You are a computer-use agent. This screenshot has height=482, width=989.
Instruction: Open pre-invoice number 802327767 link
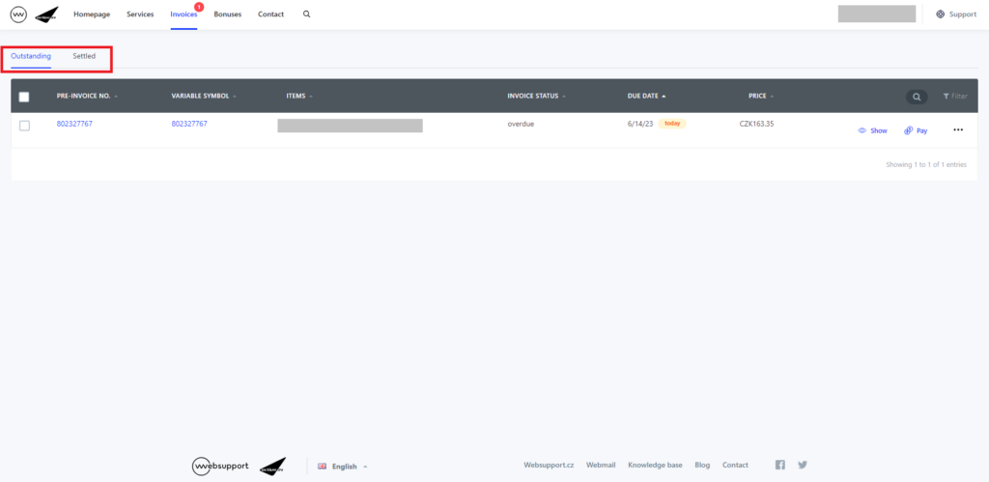point(74,125)
